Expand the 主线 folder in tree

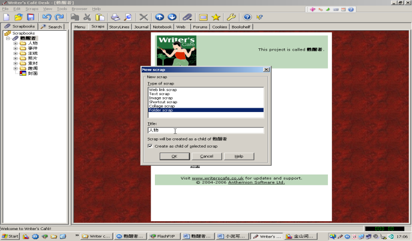click(15, 53)
